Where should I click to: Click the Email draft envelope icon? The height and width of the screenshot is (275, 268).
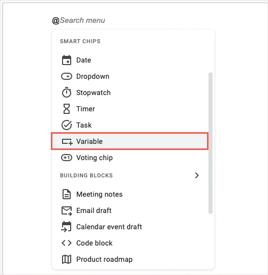pyautogui.click(x=67, y=211)
